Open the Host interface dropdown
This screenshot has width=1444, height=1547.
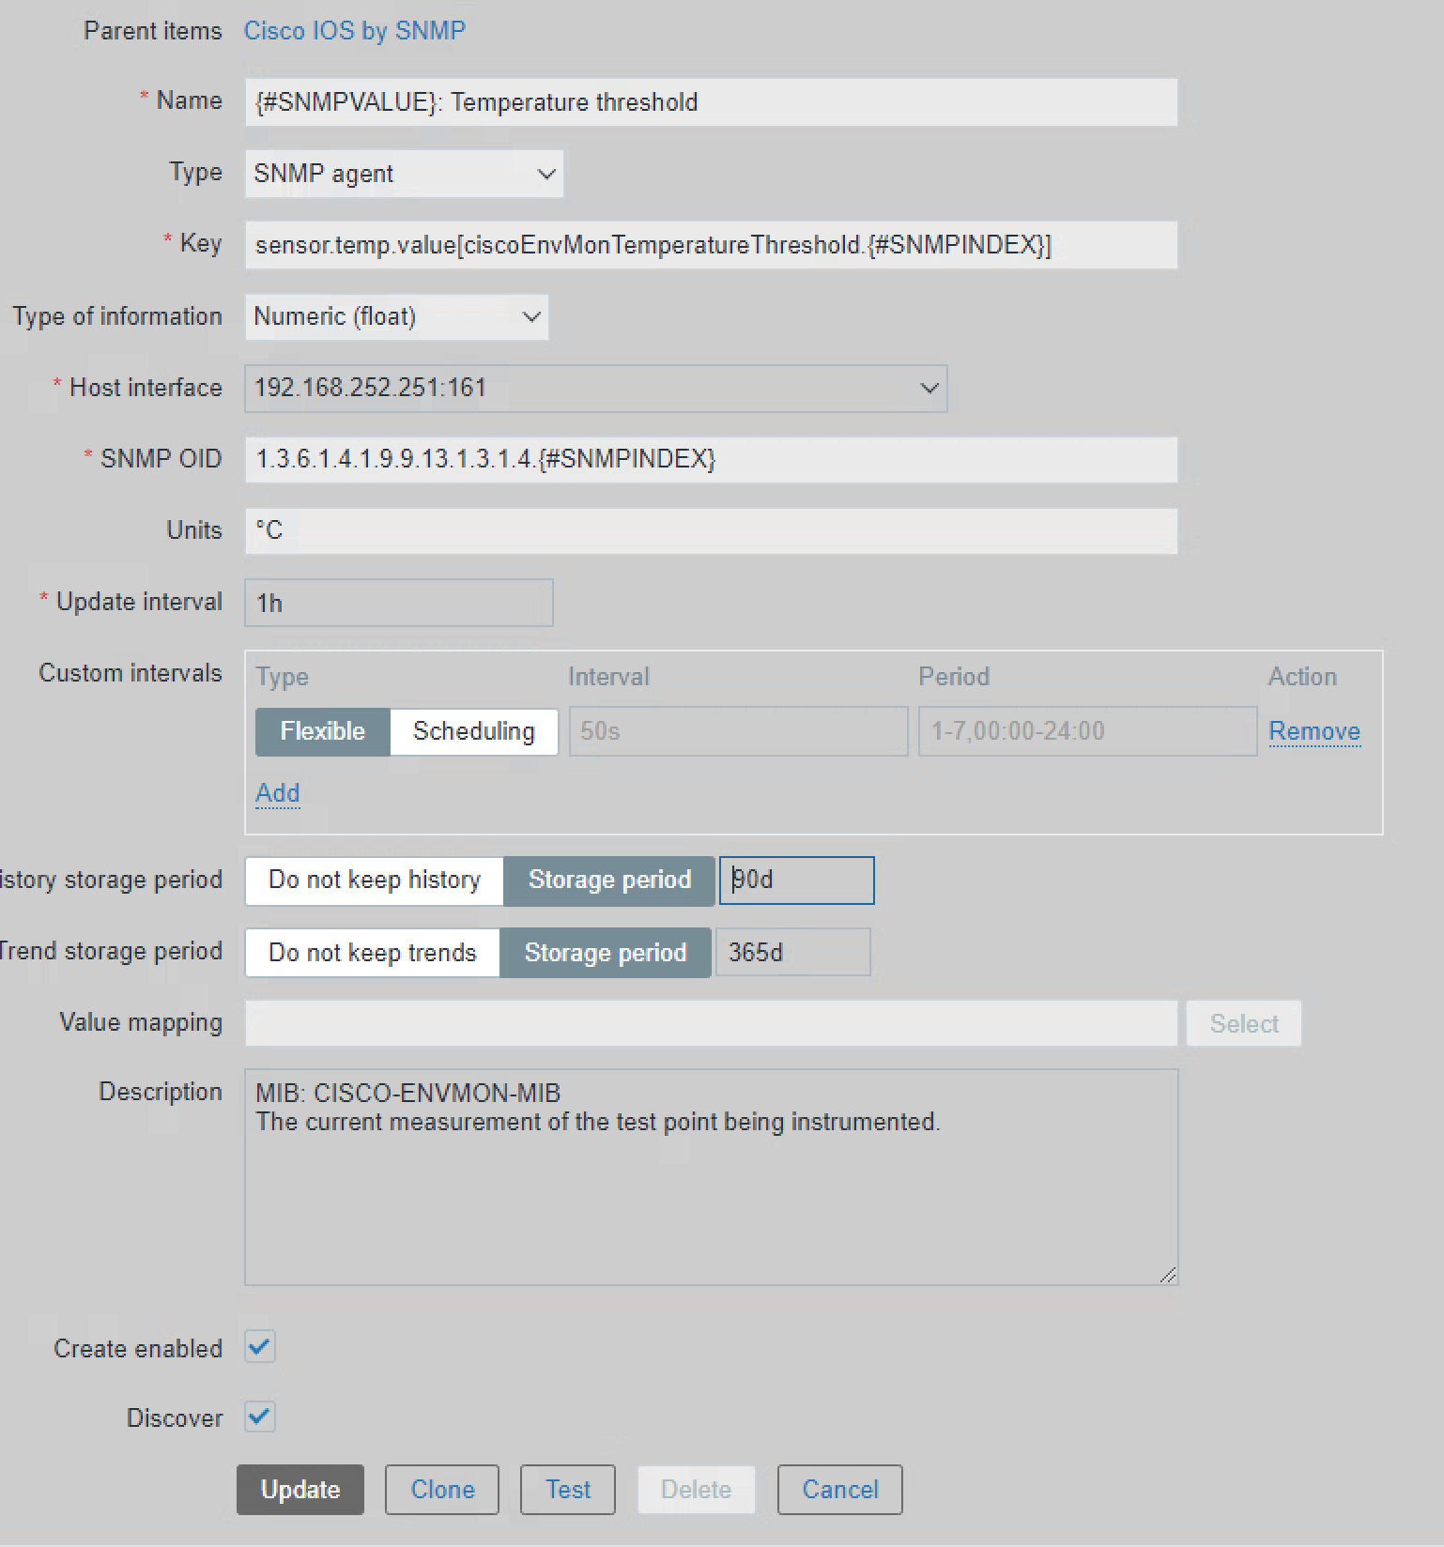coord(595,389)
